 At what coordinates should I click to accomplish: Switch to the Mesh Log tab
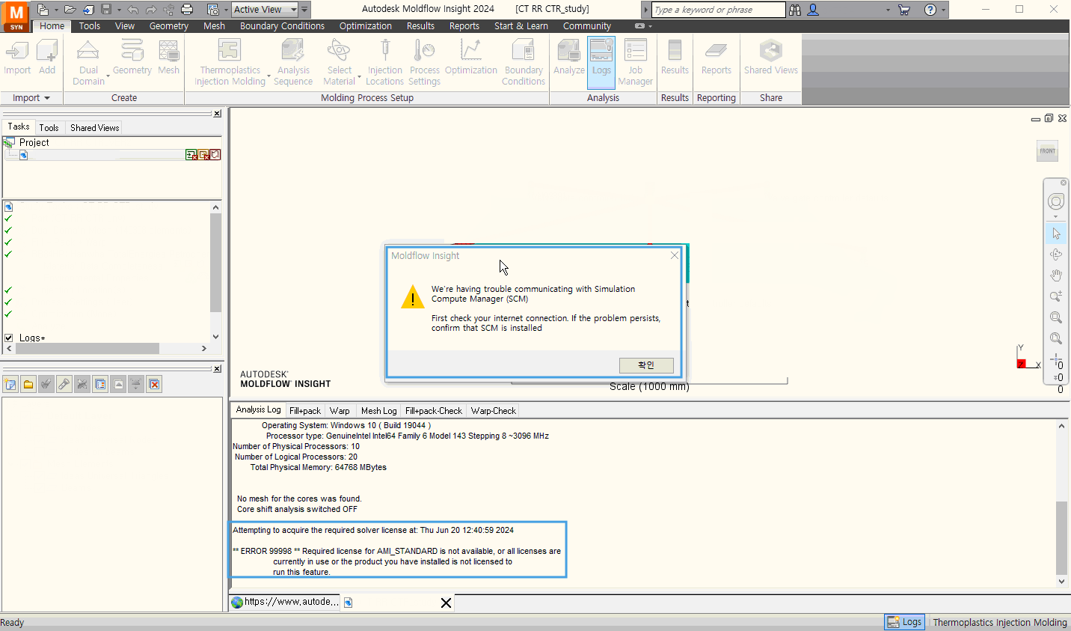378,410
